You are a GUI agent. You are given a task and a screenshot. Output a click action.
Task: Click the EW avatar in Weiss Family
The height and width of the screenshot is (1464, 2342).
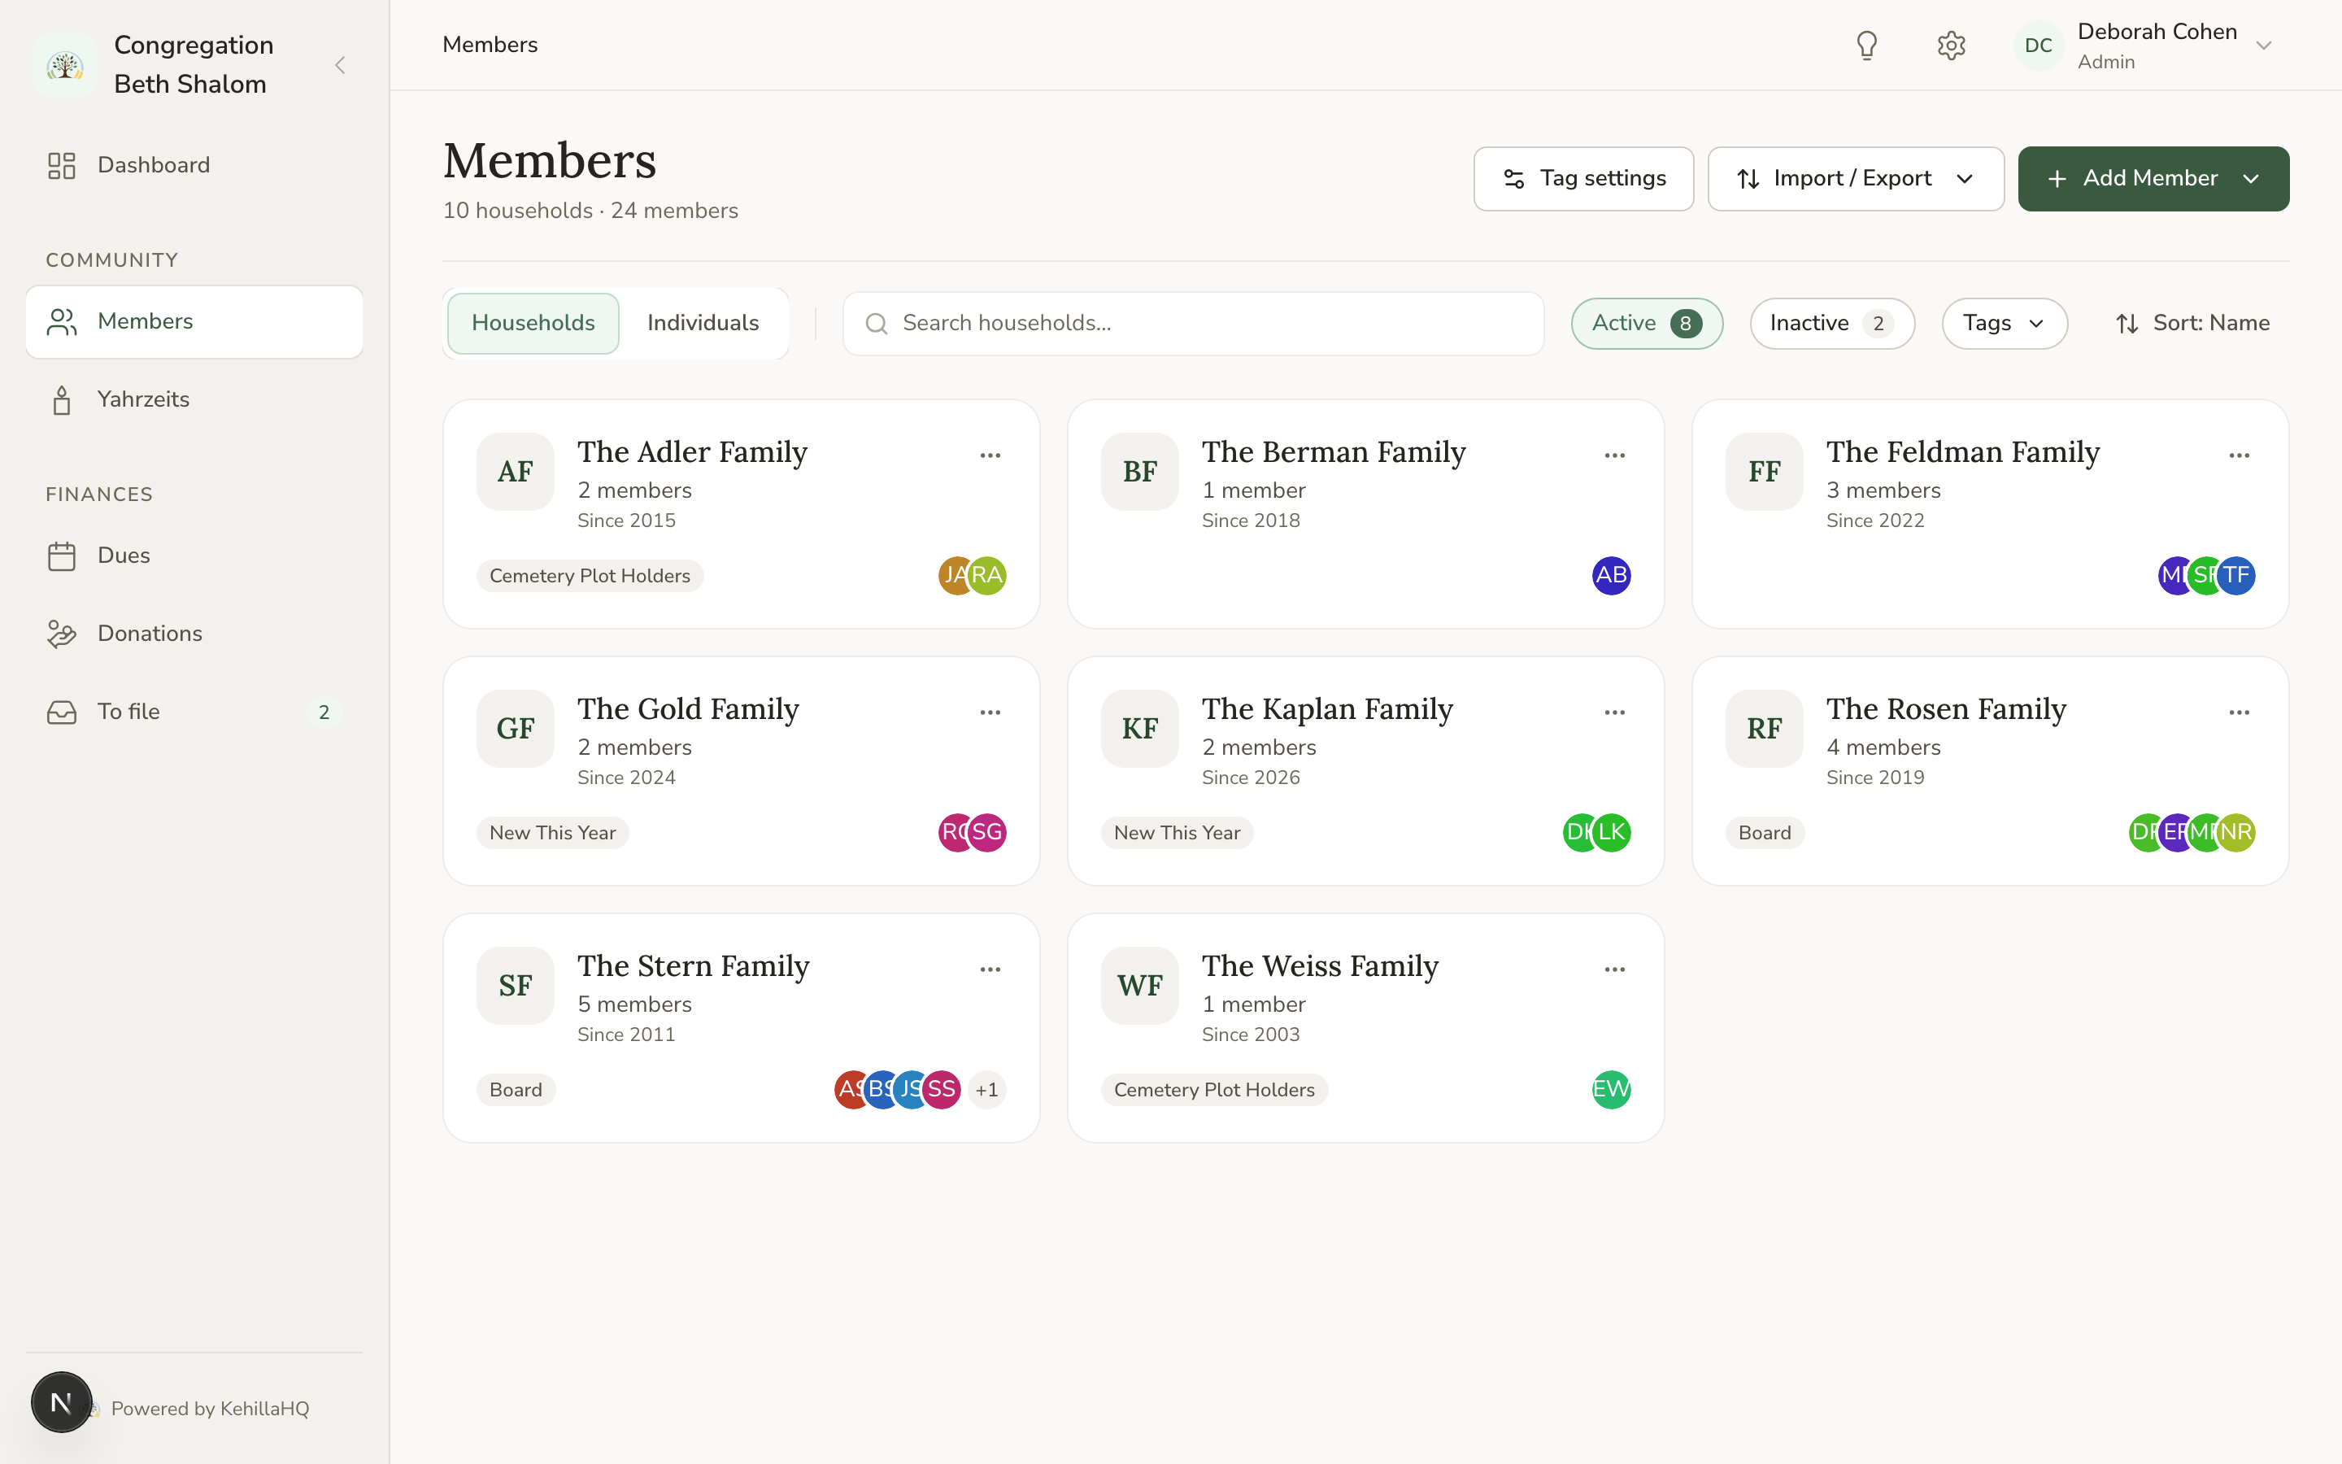1611,1089
